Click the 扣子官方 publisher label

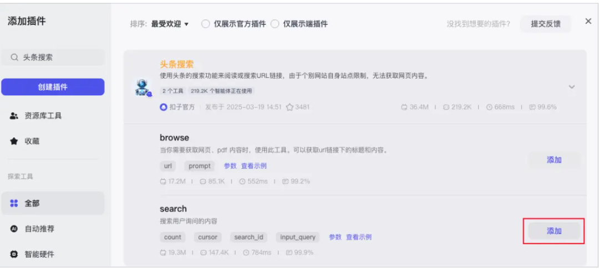(182, 107)
